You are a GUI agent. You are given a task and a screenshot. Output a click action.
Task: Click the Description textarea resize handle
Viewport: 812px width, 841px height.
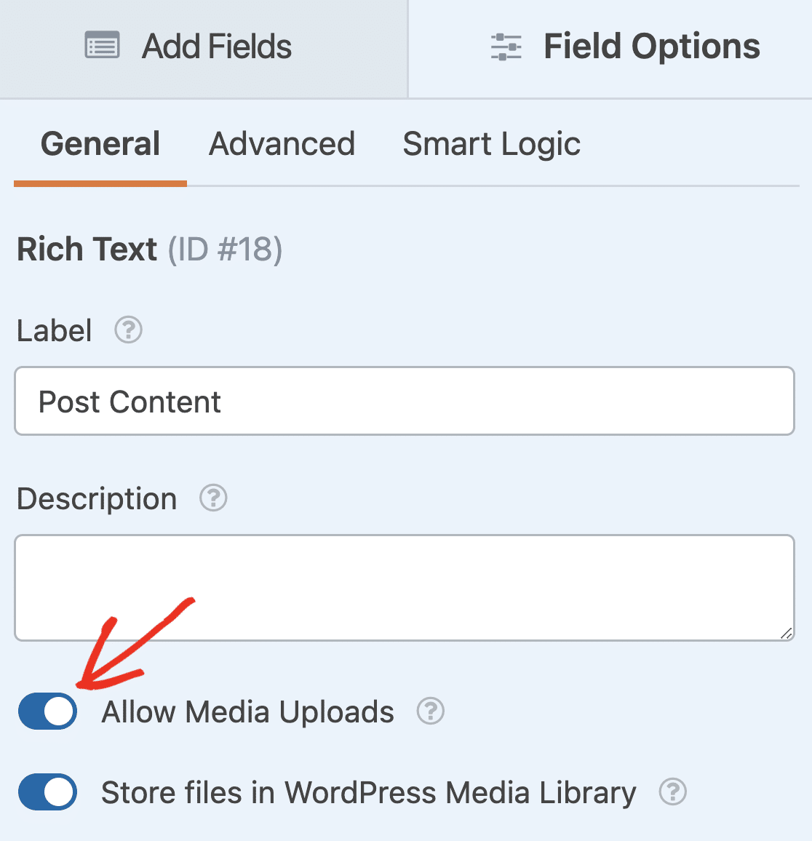pos(787,634)
